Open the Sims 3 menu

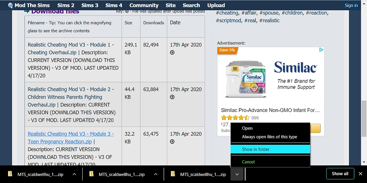pyautogui.click(x=90, y=5)
